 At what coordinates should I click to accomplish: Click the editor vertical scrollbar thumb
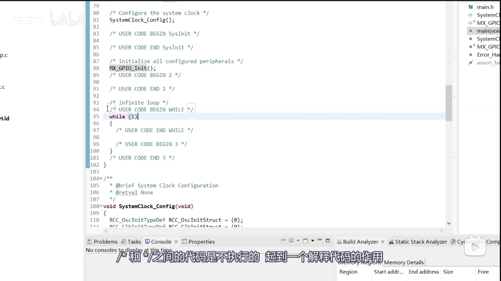pos(449,103)
